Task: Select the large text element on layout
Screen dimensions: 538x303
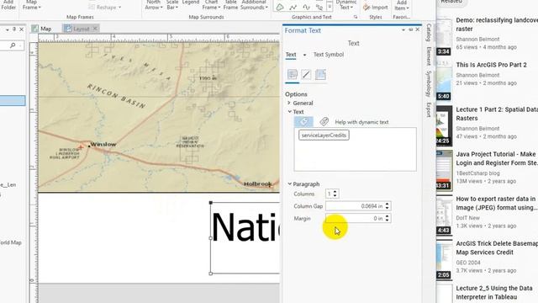Action: tap(245, 237)
